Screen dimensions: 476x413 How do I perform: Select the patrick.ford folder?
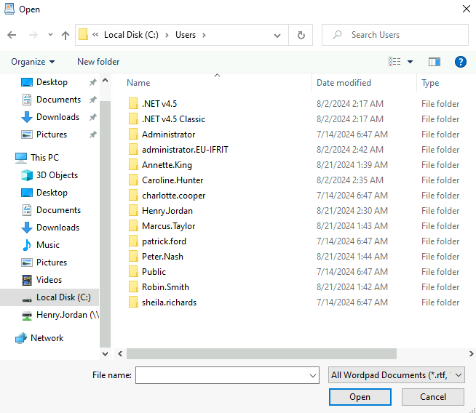click(x=164, y=241)
